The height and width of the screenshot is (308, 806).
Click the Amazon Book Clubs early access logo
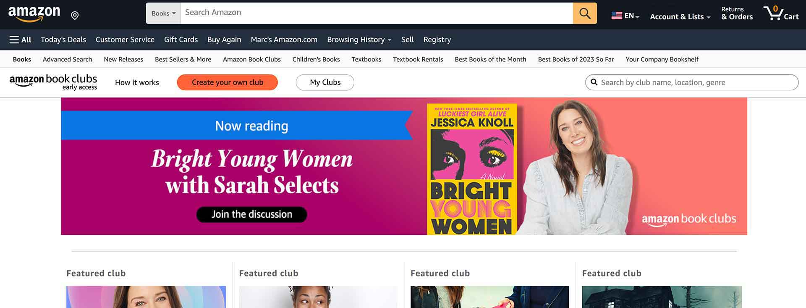(53, 82)
